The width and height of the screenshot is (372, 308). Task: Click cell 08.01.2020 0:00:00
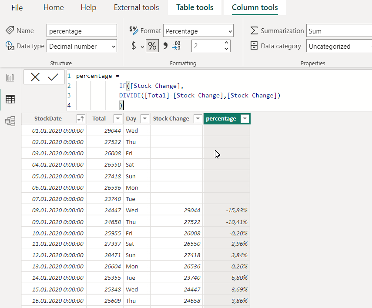tap(54, 210)
